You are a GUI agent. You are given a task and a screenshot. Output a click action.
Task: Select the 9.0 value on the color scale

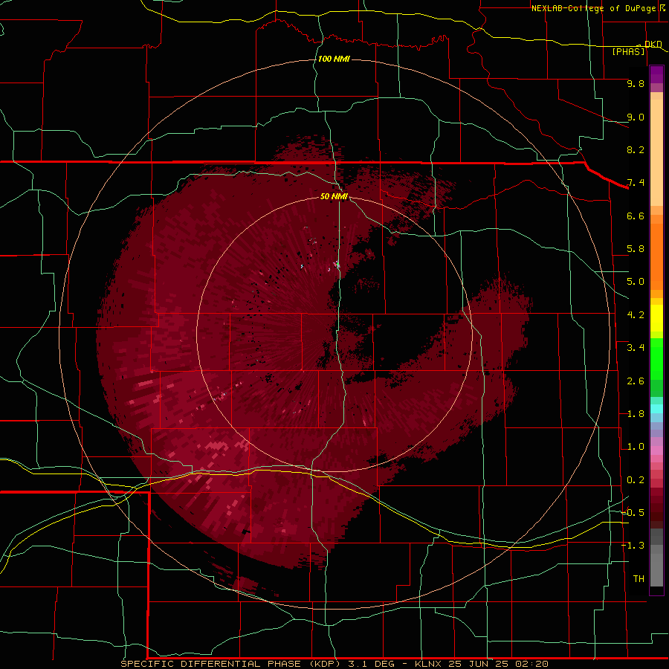tap(636, 117)
